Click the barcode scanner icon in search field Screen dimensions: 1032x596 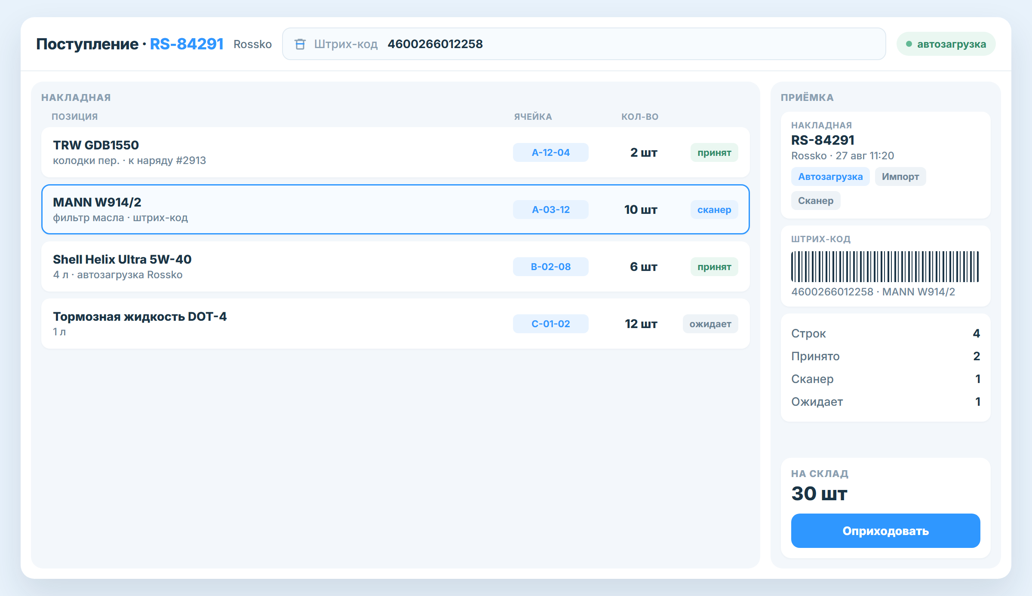[300, 44]
